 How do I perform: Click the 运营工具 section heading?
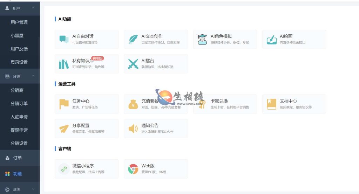(x=67, y=84)
